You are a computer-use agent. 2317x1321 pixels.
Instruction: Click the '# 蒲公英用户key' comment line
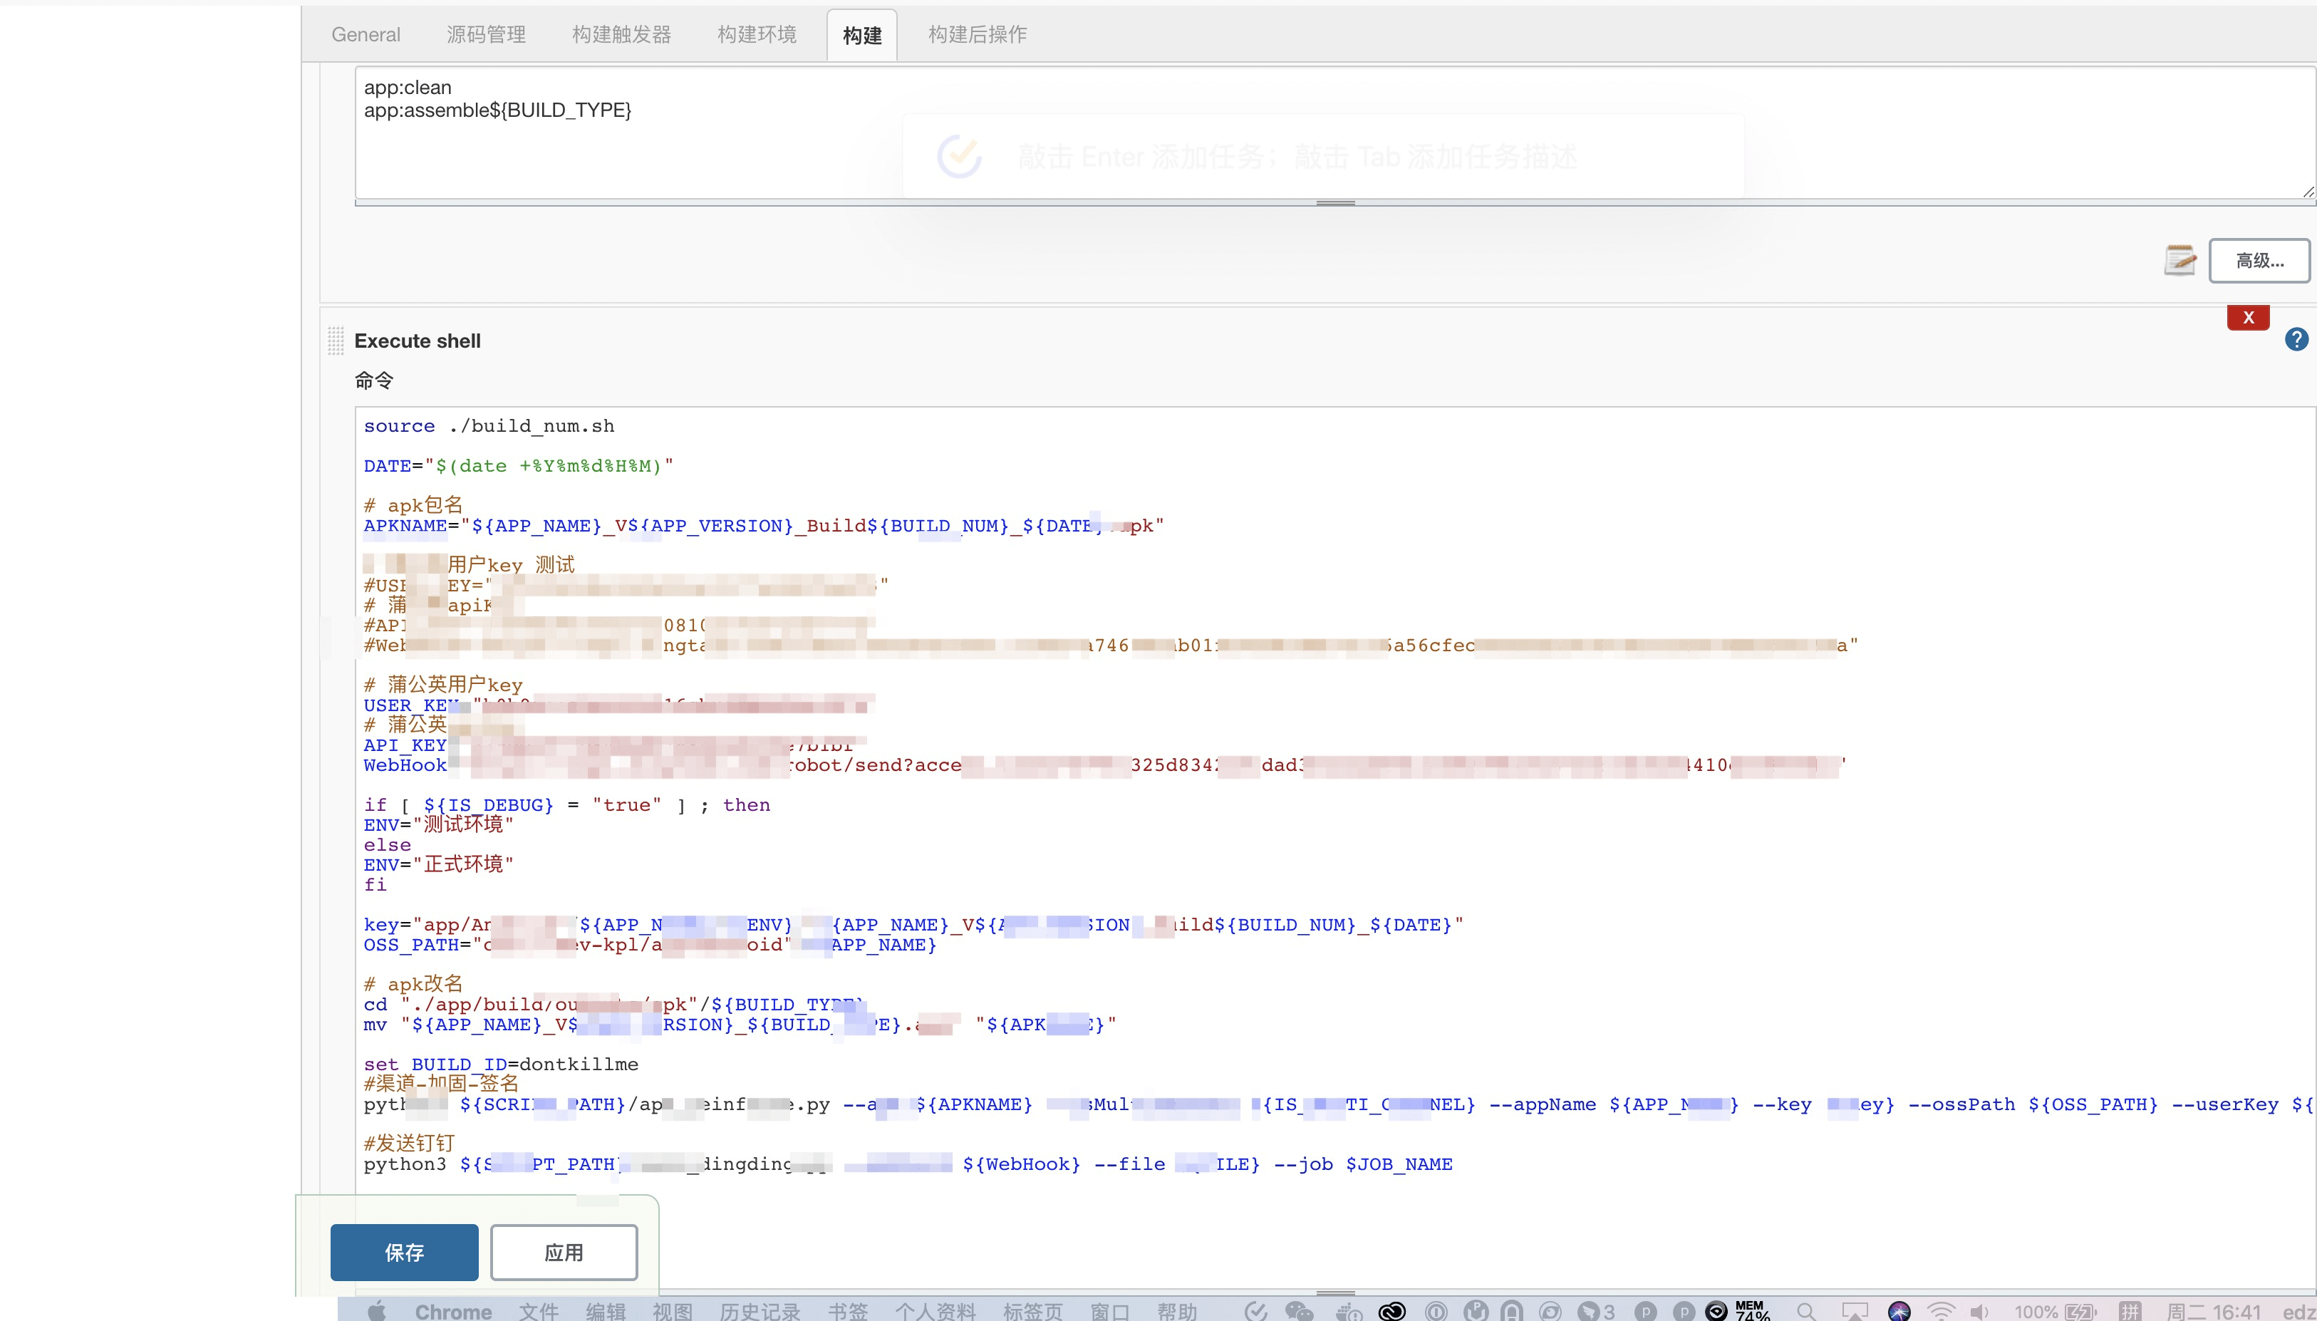pos(442,684)
